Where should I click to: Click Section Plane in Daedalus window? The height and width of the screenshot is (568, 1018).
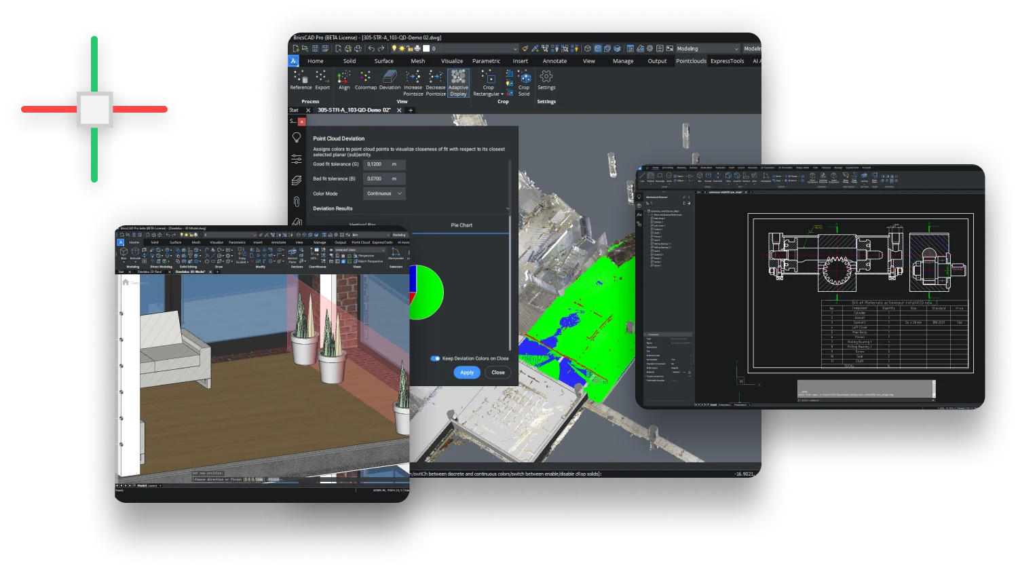293,254
